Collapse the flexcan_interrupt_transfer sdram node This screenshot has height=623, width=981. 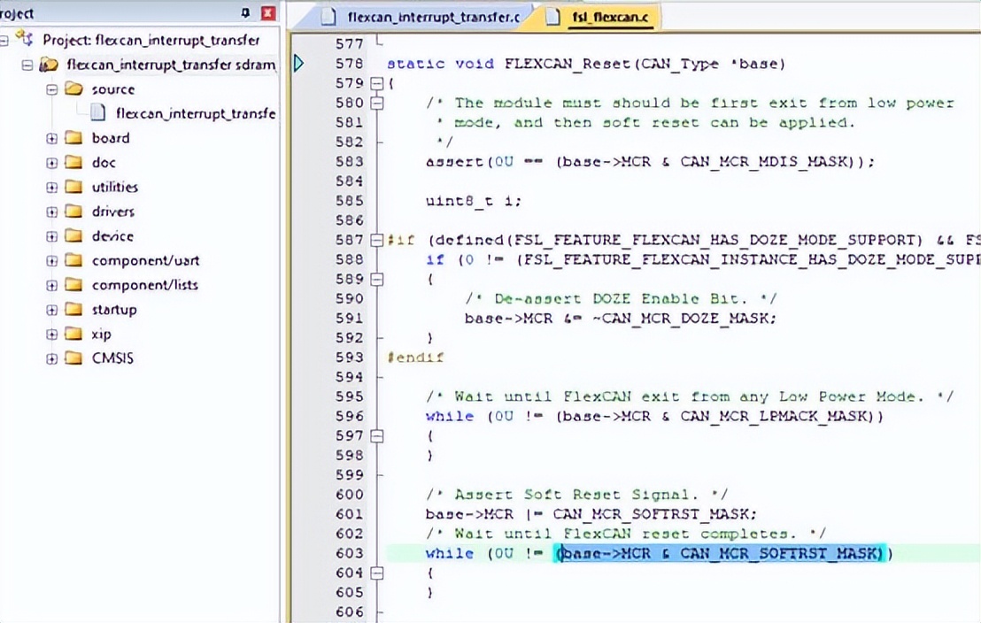coord(27,65)
